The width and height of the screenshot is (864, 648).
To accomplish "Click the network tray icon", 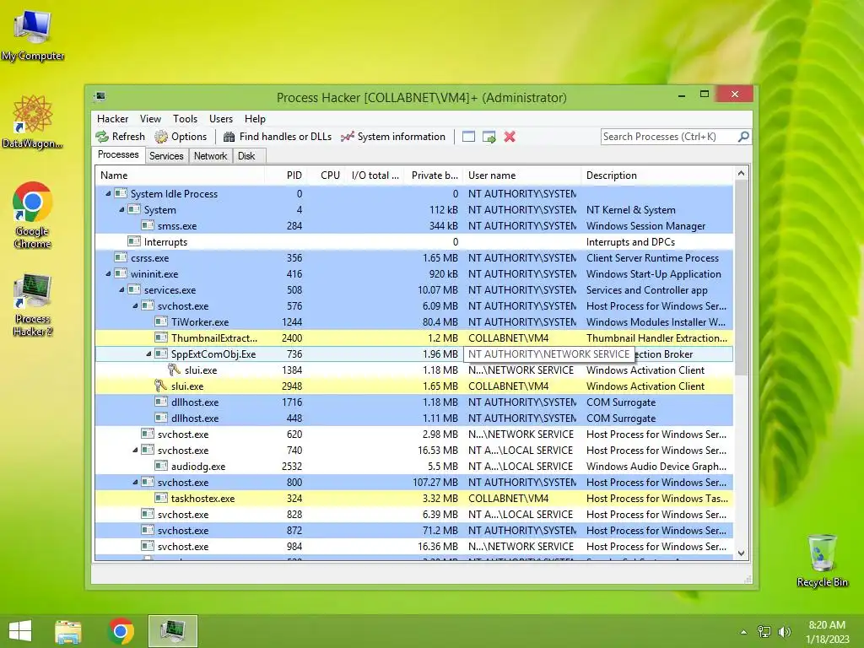I will pyautogui.click(x=764, y=632).
